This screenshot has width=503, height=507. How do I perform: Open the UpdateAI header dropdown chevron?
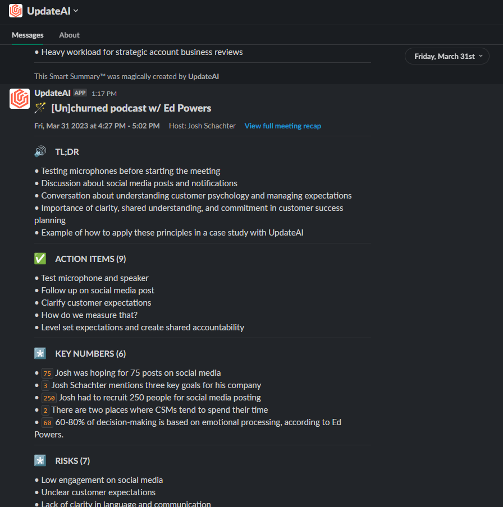click(76, 11)
